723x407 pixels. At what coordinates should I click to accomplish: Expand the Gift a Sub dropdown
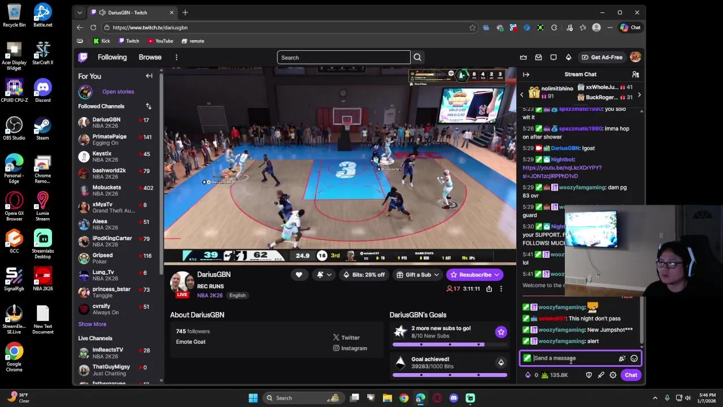(x=418, y=275)
